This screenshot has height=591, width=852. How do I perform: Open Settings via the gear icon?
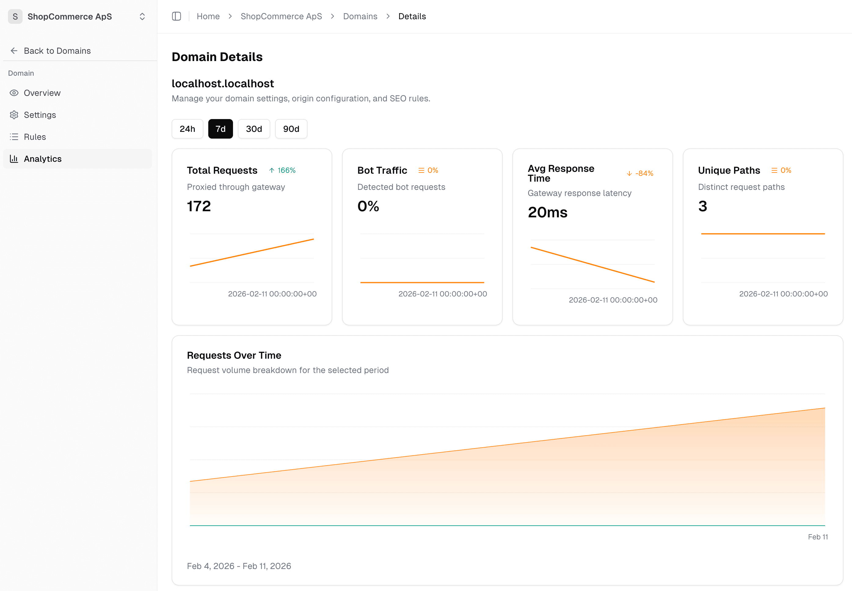pos(14,115)
